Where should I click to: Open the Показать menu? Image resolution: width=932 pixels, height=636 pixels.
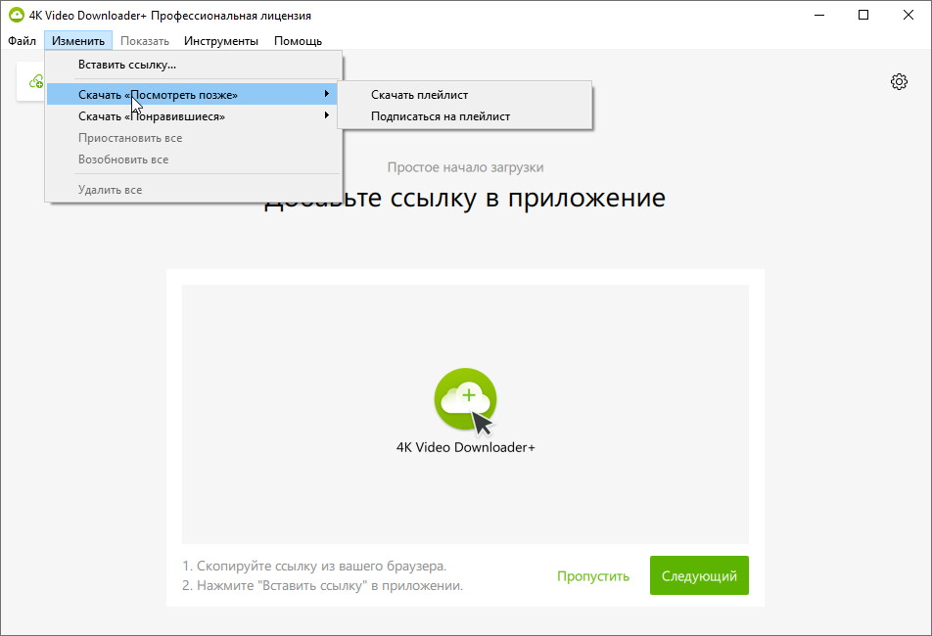pos(145,41)
